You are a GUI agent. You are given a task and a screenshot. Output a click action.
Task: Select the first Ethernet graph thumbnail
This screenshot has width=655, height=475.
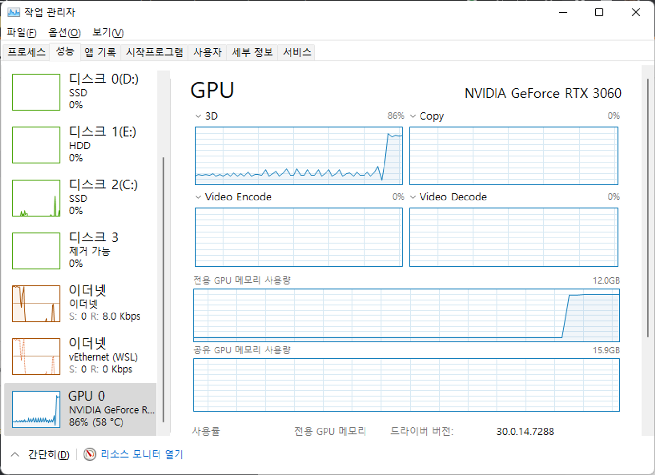pos(36,303)
